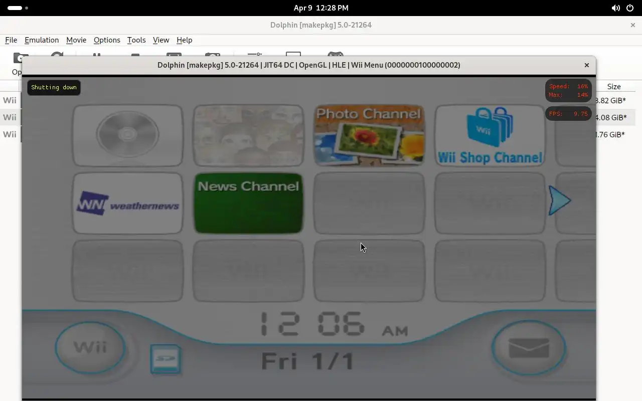Open the Wii Message Board envelope
This screenshot has height=401, width=642.
pyautogui.click(x=529, y=348)
